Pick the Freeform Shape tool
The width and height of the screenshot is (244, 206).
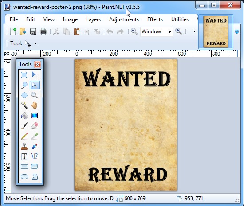35,177
